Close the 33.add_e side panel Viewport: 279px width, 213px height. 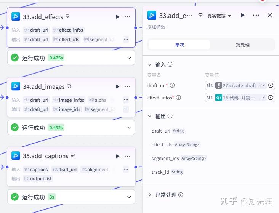270,15
